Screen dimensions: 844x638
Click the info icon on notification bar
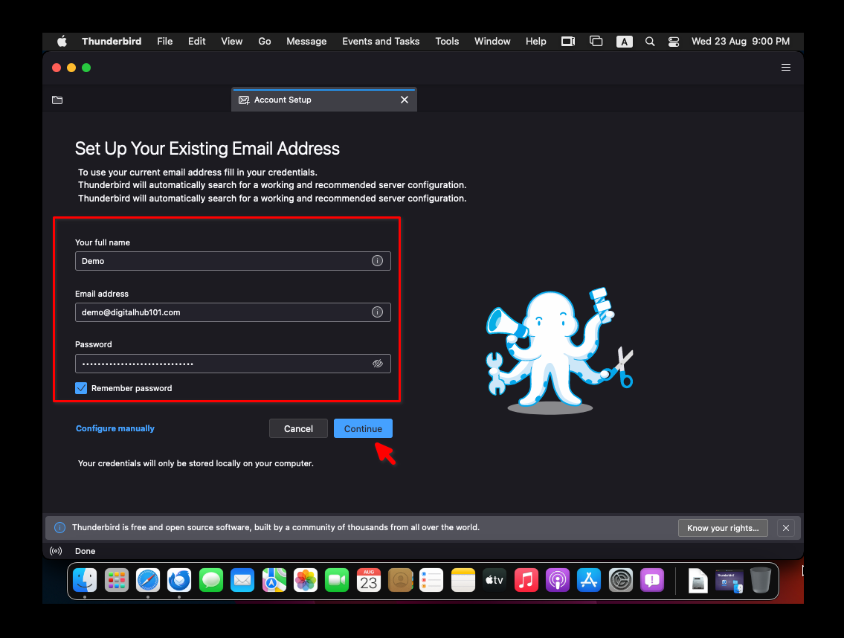(x=59, y=528)
